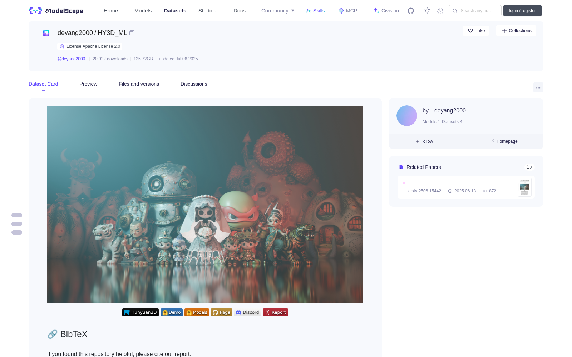Expand the Related Papers count arrow
The image size is (572, 357).
pyautogui.click(x=529, y=167)
